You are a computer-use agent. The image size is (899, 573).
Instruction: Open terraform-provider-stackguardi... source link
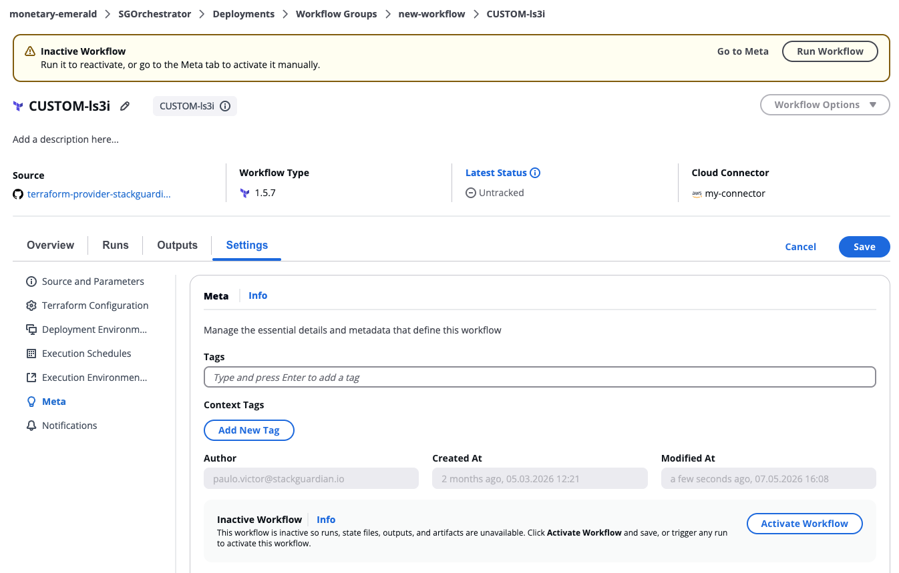click(99, 194)
